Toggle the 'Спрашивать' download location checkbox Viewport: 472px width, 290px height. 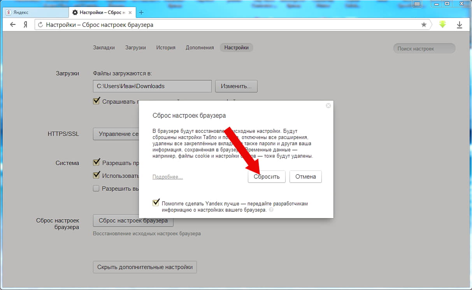[x=97, y=101]
